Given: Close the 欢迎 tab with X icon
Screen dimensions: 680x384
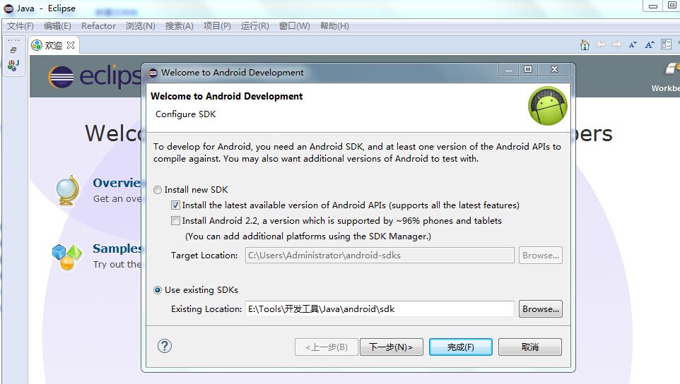Looking at the screenshot, I should coord(71,45).
